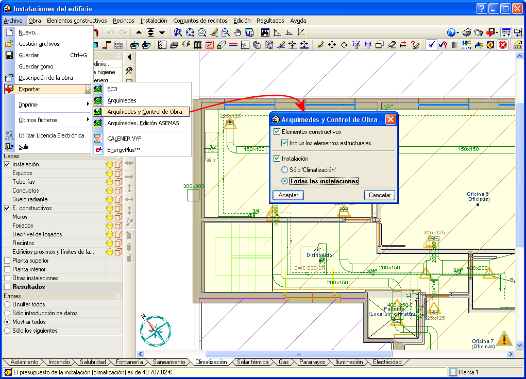Open dropdown arrow next to globe icon
526x379 pixels.
click(459, 33)
